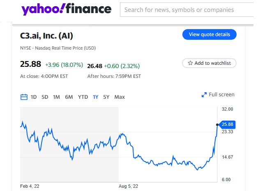267x191 pixels.
Task: Click the C3.ai, Inc. (AI) heading
Action: point(46,36)
